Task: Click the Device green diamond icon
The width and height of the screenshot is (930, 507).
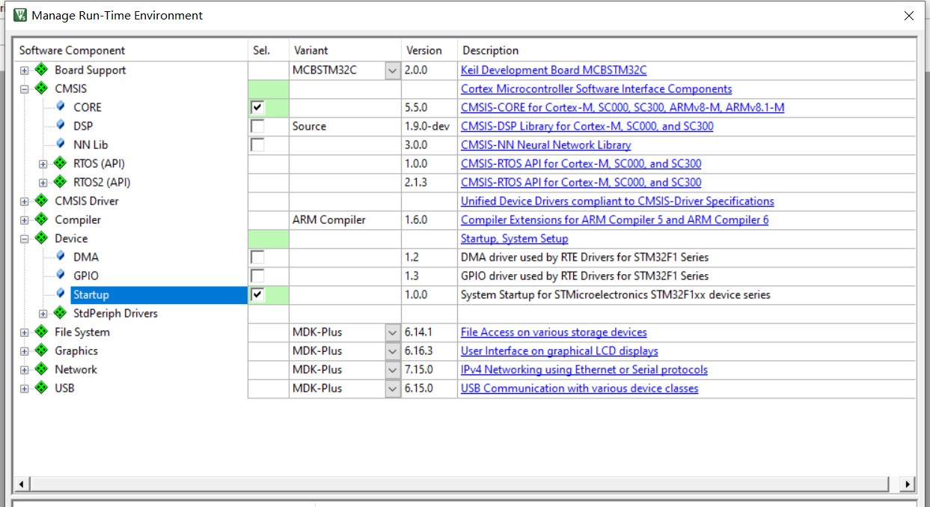Action: [41, 238]
